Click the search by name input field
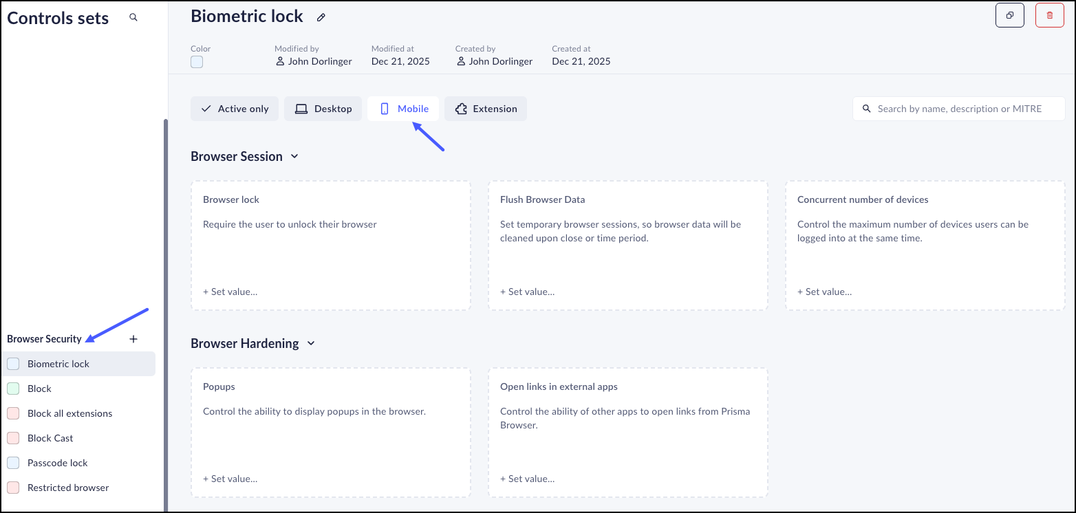The height and width of the screenshot is (513, 1076). click(x=963, y=109)
